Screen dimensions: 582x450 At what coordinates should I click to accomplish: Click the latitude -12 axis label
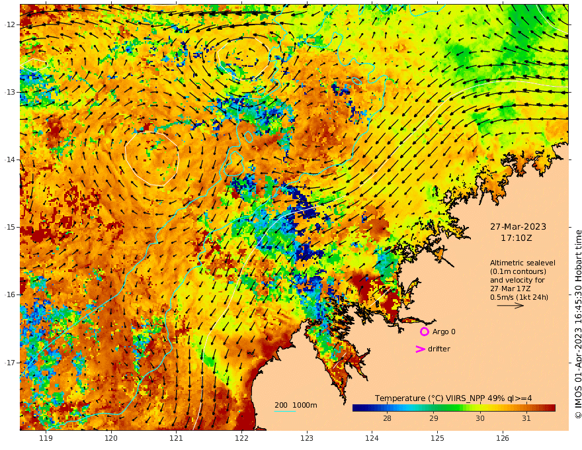pos(10,24)
